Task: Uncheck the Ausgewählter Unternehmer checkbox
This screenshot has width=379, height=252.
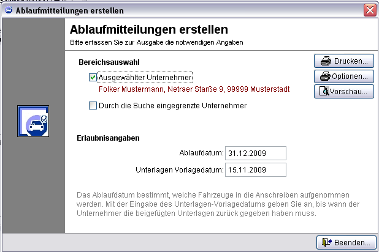Action: (x=93, y=78)
